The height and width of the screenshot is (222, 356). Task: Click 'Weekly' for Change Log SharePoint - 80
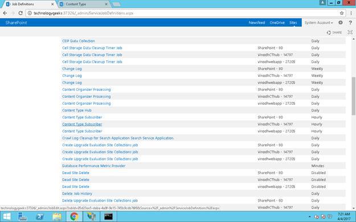(x=317, y=68)
